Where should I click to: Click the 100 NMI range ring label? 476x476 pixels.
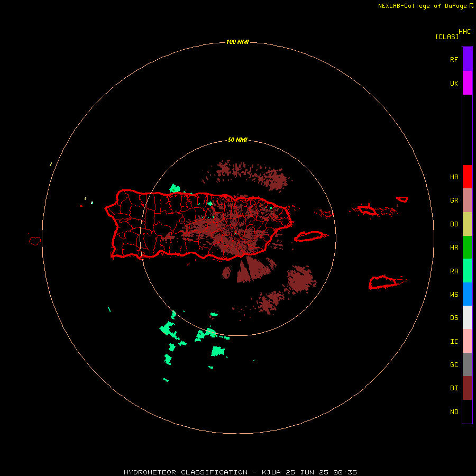click(237, 42)
